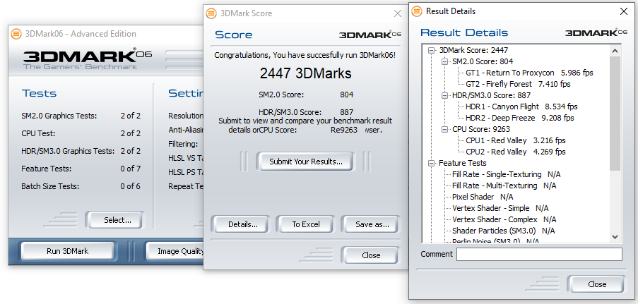638x304 pixels.
Task: Click the Comment text field
Action: pos(538,254)
